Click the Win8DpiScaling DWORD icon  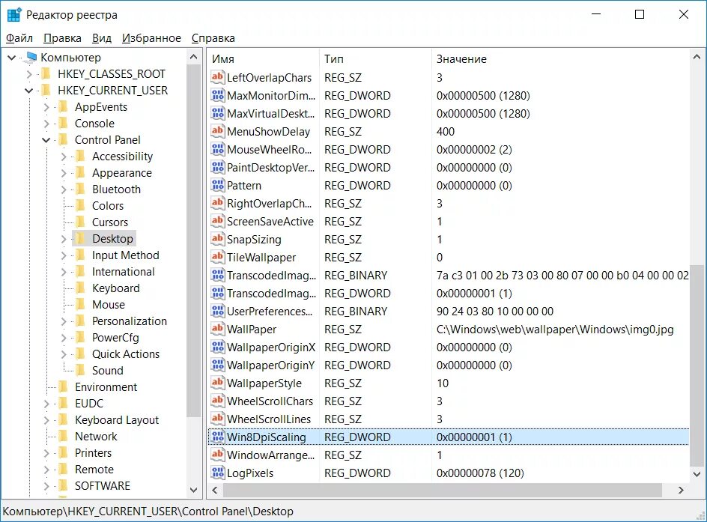(218, 437)
